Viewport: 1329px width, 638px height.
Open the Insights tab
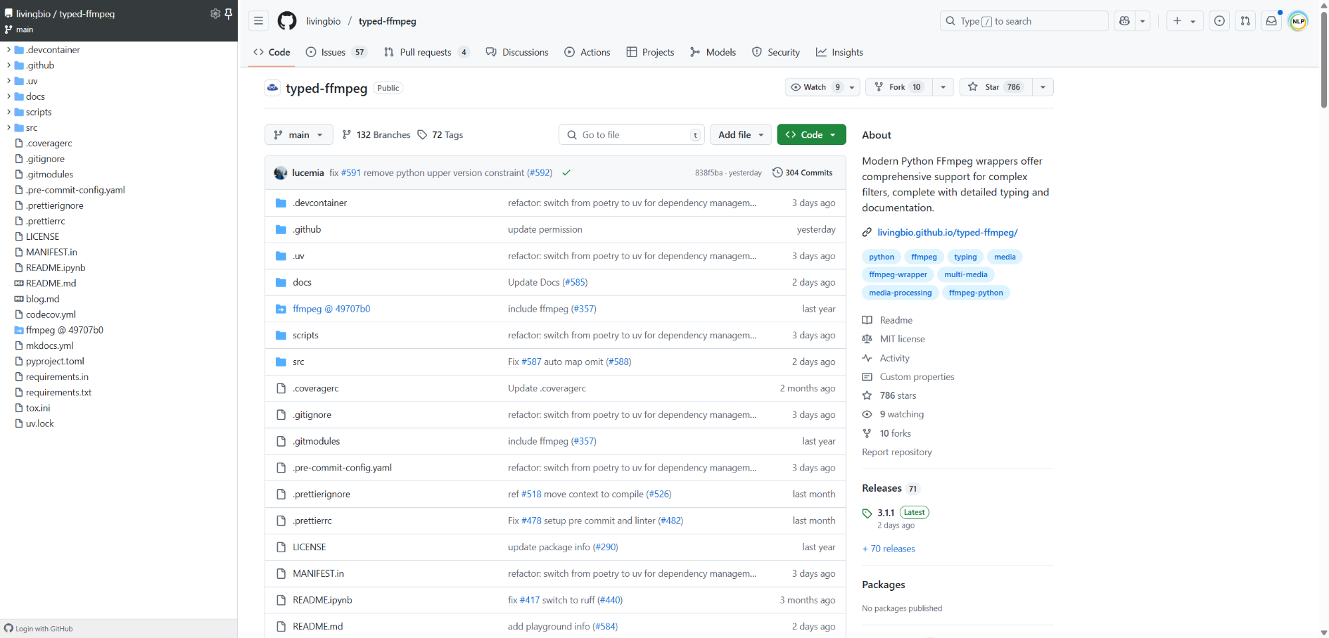tap(840, 53)
